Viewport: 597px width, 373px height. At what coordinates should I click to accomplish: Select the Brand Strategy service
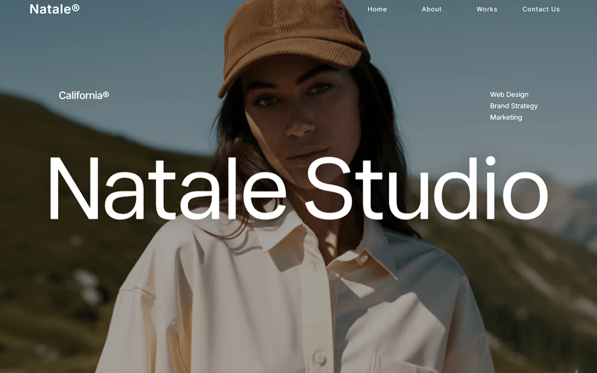pyautogui.click(x=514, y=106)
